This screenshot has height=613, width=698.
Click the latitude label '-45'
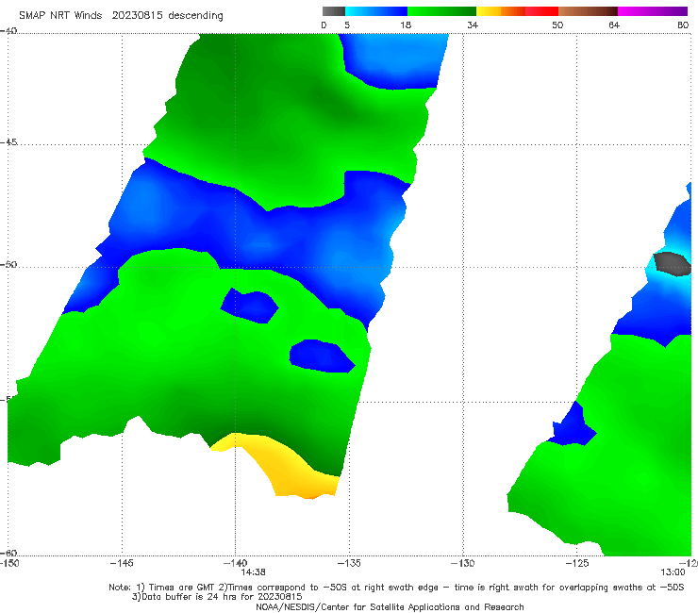coord(8,142)
